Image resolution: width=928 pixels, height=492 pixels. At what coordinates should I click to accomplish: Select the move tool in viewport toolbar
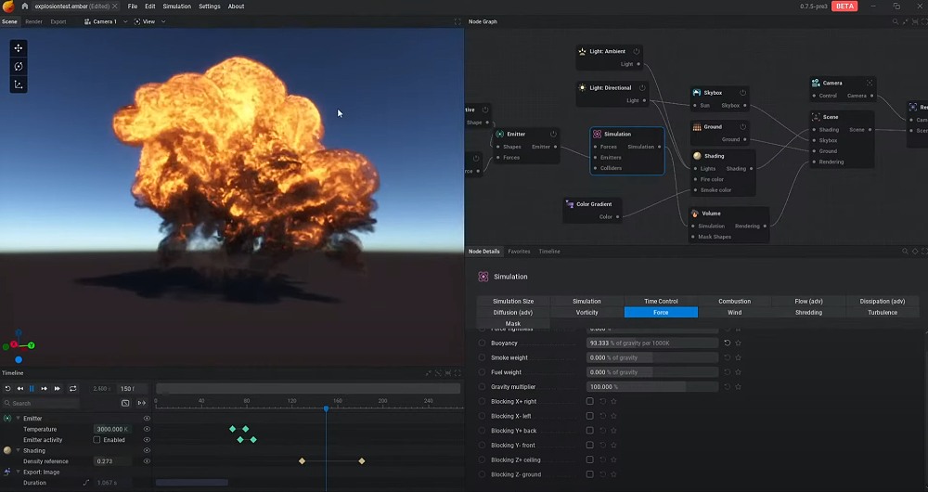(x=19, y=48)
